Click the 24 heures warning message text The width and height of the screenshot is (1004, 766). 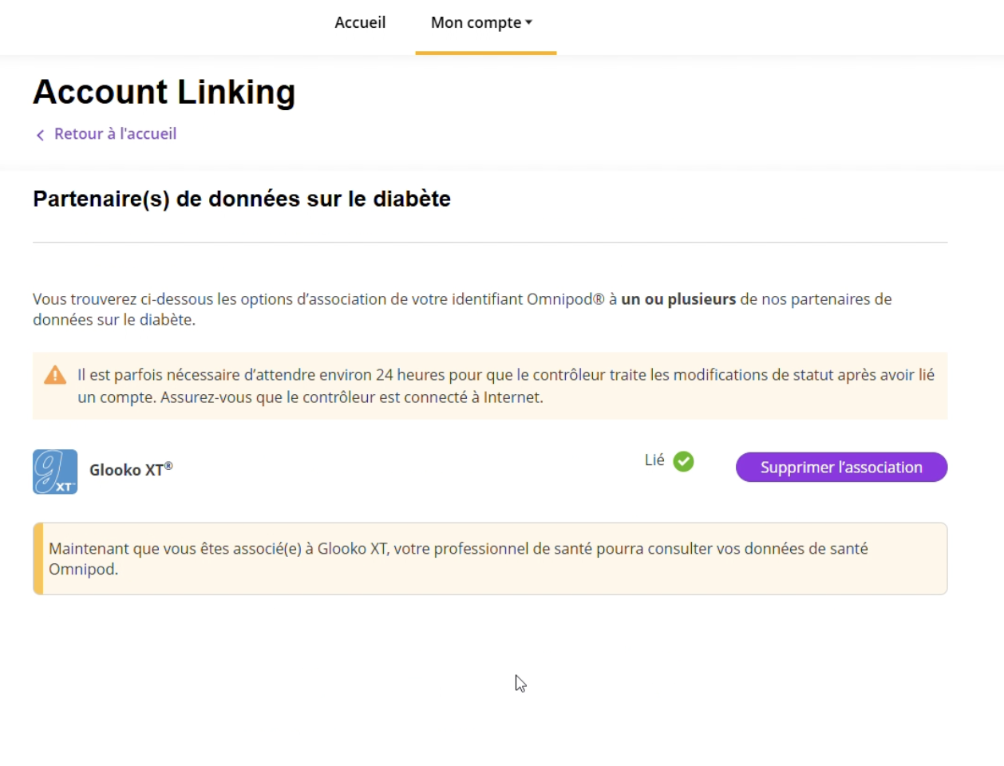(x=506, y=386)
